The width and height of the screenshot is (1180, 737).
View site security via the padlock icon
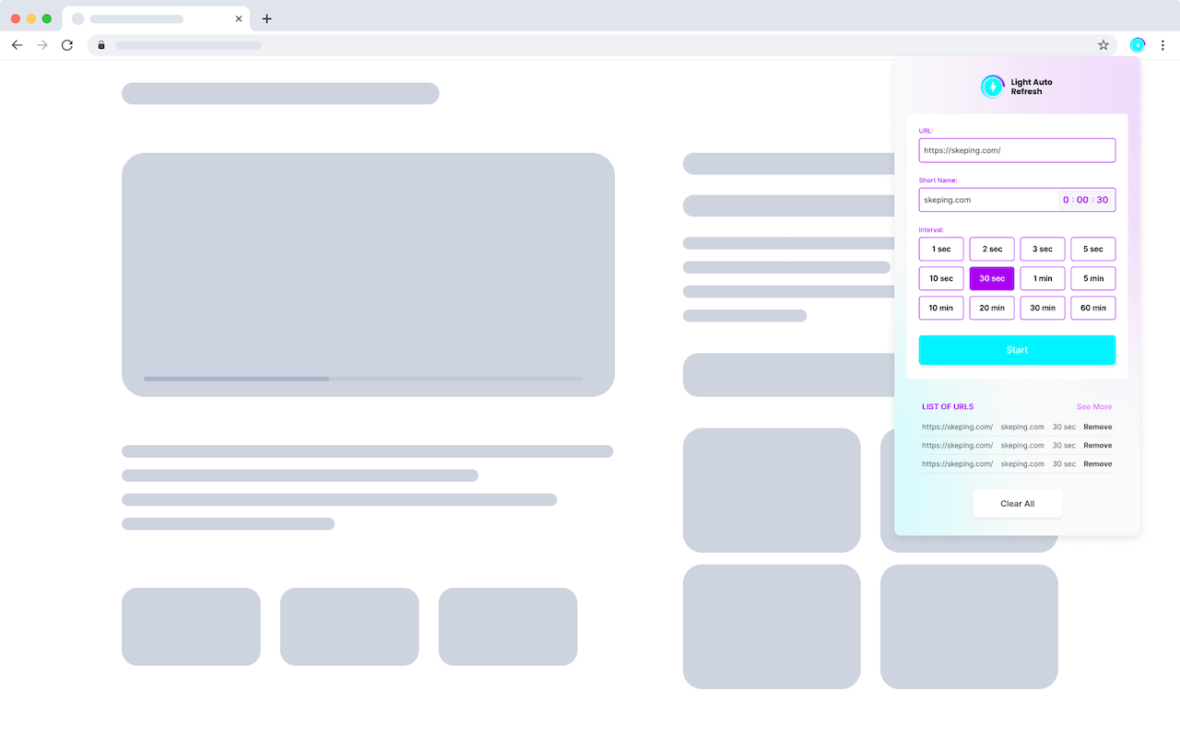(x=101, y=44)
